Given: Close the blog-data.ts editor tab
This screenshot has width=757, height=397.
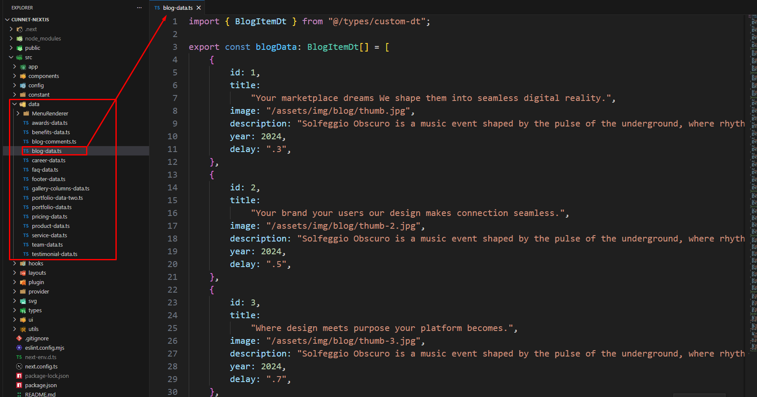Looking at the screenshot, I should pos(199,8).
